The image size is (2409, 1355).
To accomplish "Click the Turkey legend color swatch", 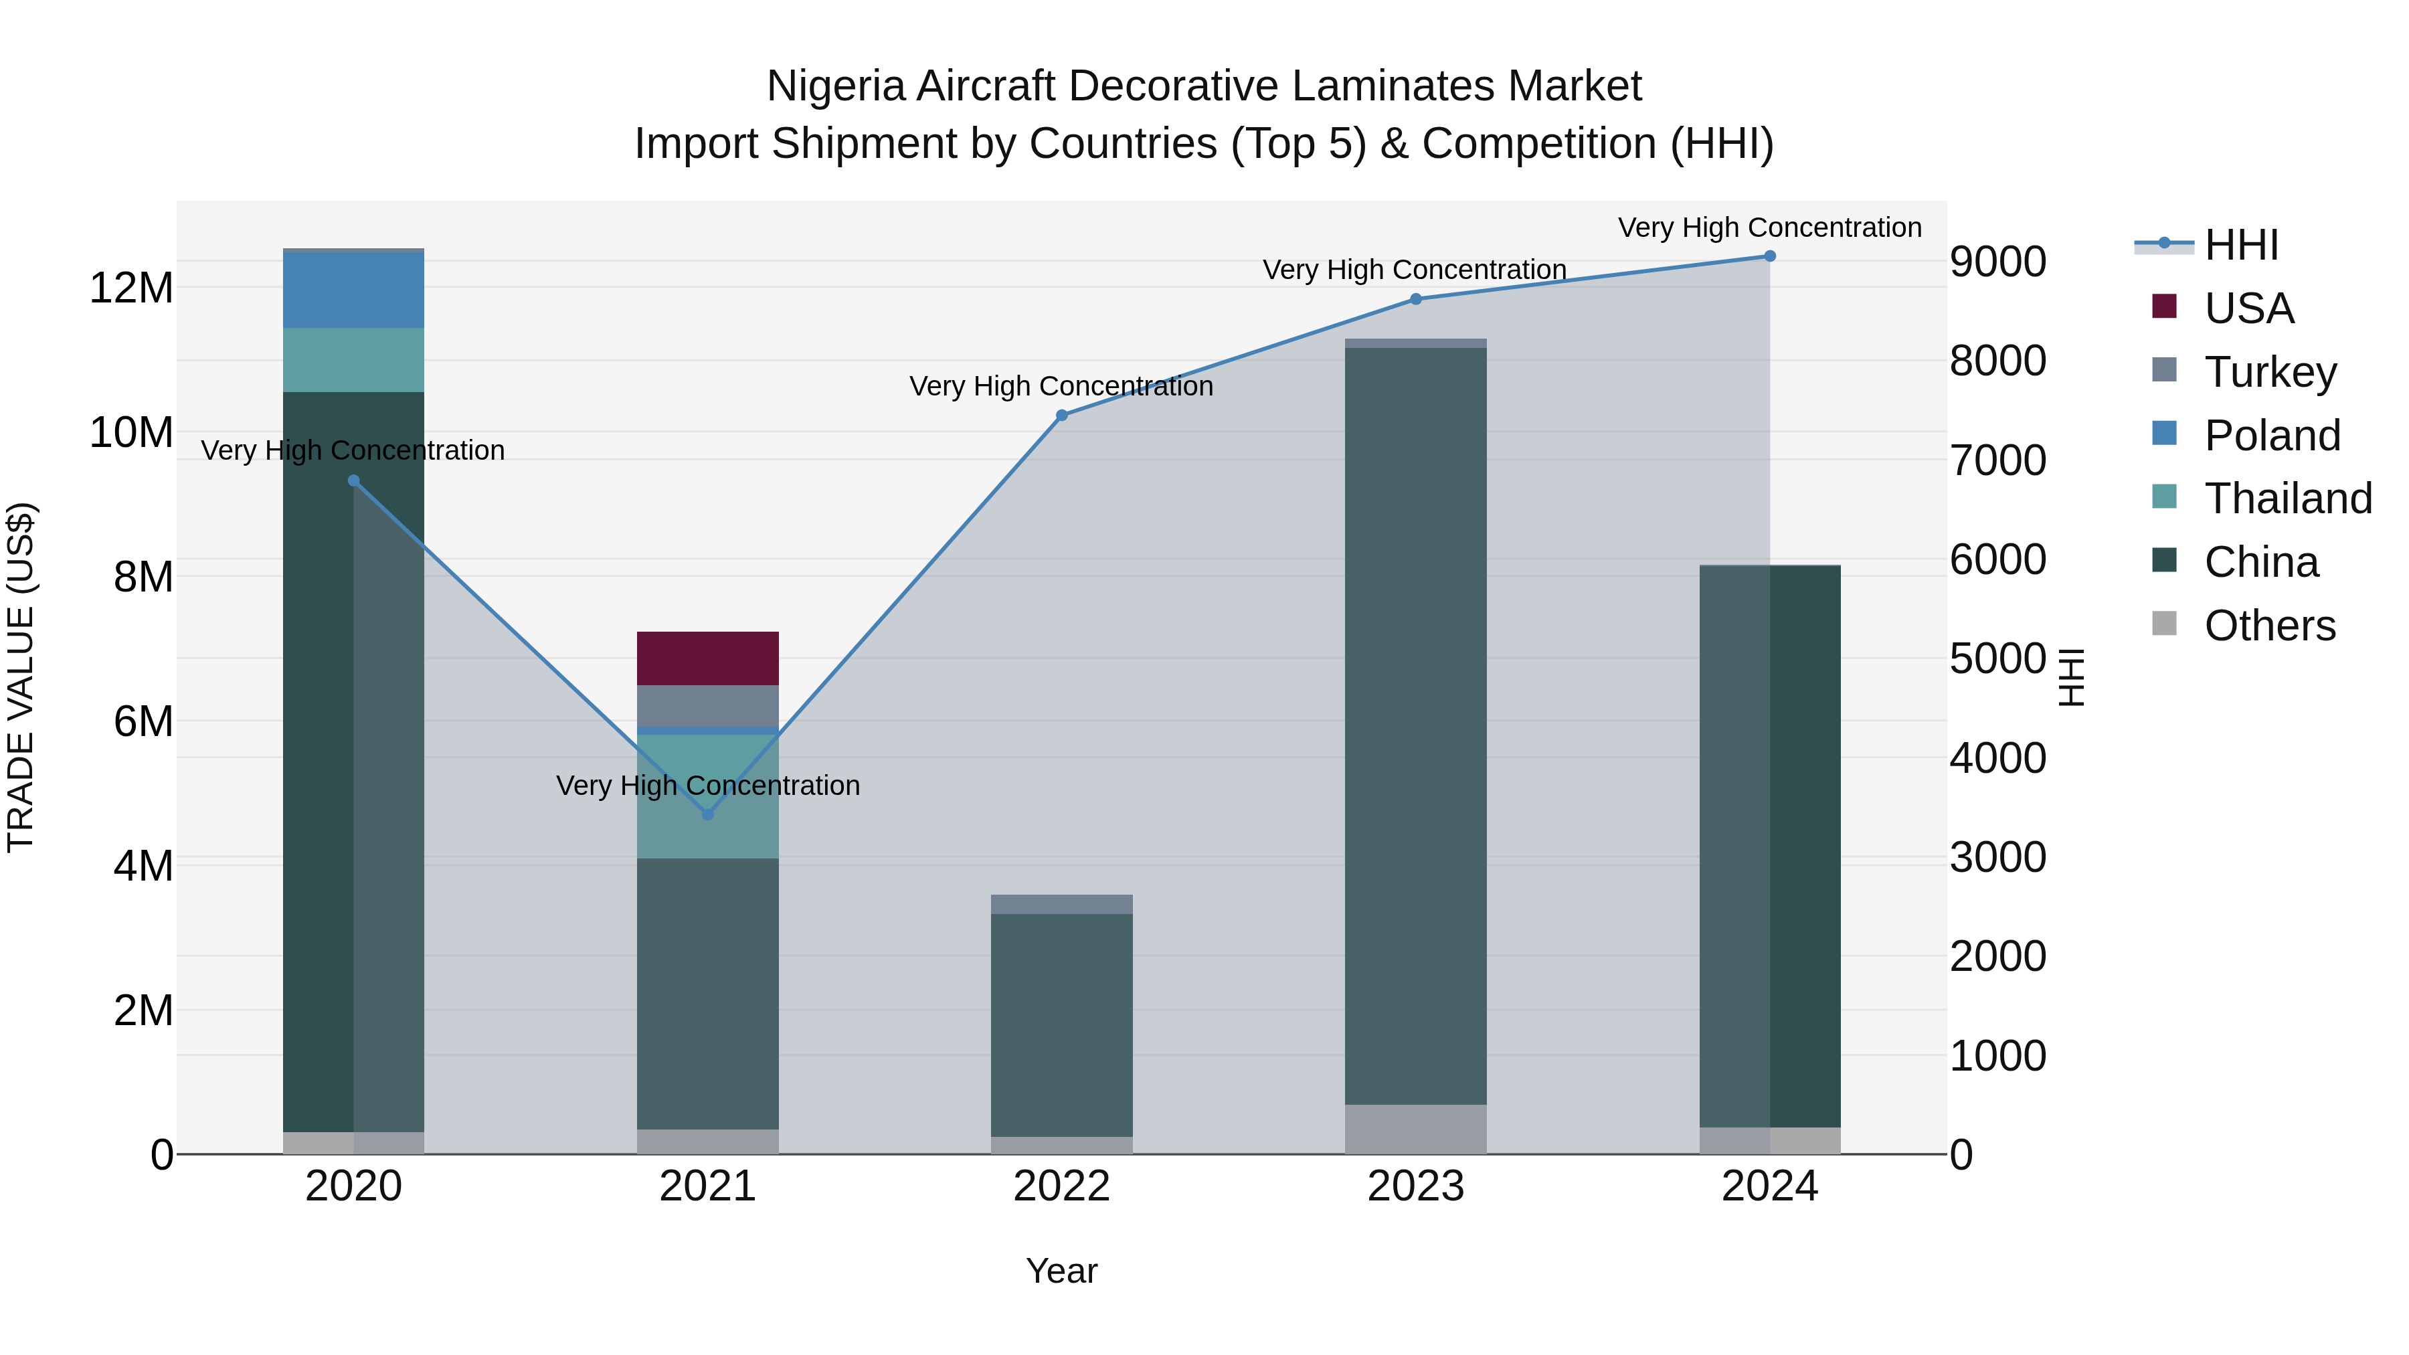I will [2164, 369].
